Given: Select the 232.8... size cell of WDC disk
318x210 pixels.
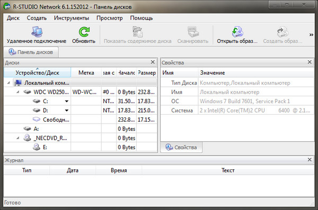Looking at the screenshot, I should coord(147,92).
